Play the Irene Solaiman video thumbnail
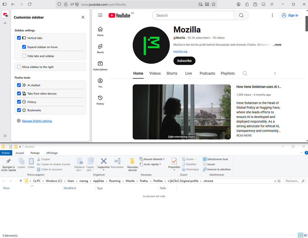The height and width of the screenshot is (238, 308). (182, 112)
